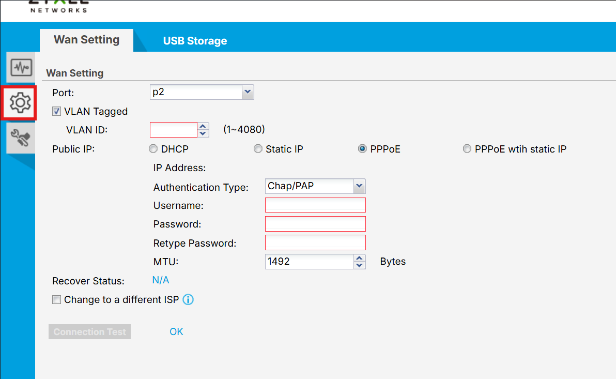Screen dimensions: 616x379
Task: Expand the Port dropdown showing p2
Action: 202,92
